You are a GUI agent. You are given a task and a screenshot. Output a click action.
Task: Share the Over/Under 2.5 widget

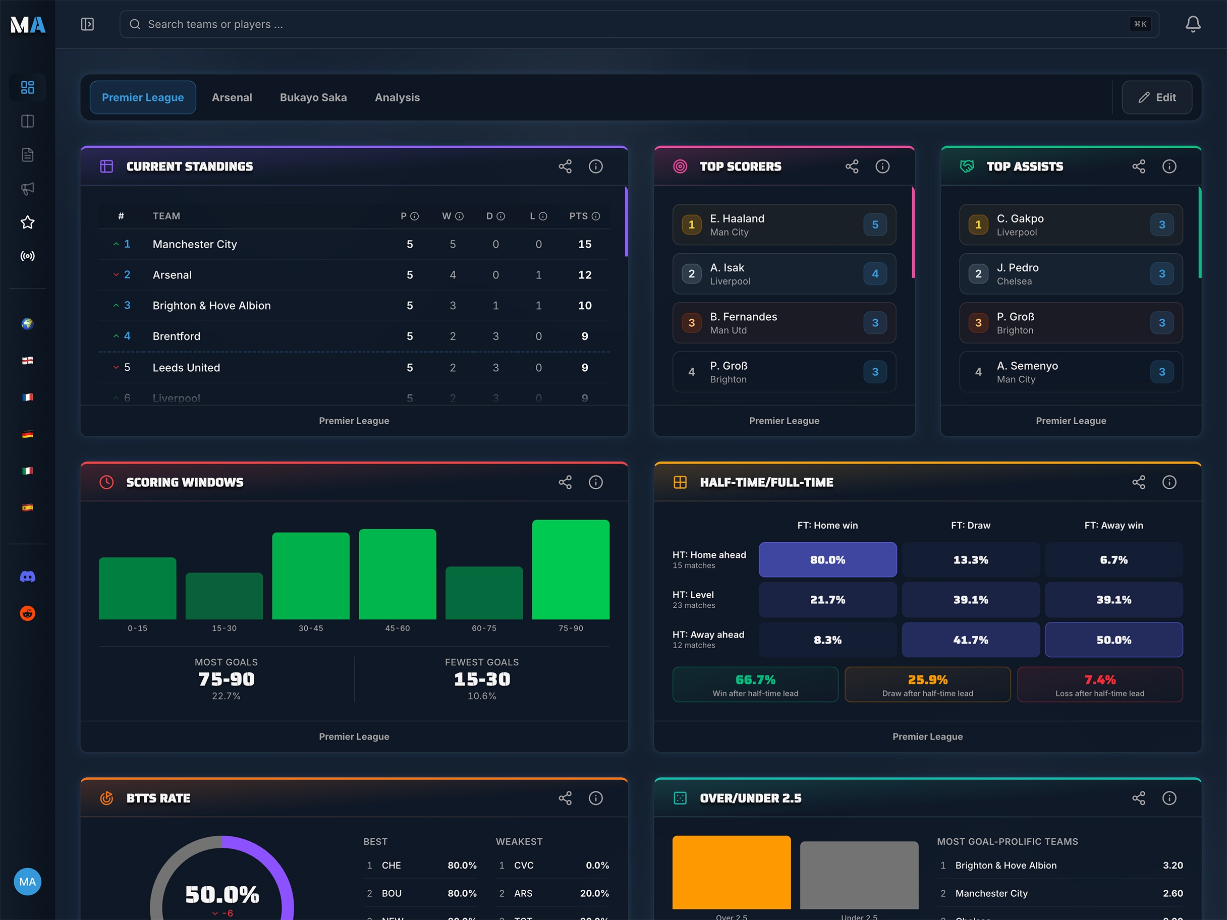point(1138,798)
